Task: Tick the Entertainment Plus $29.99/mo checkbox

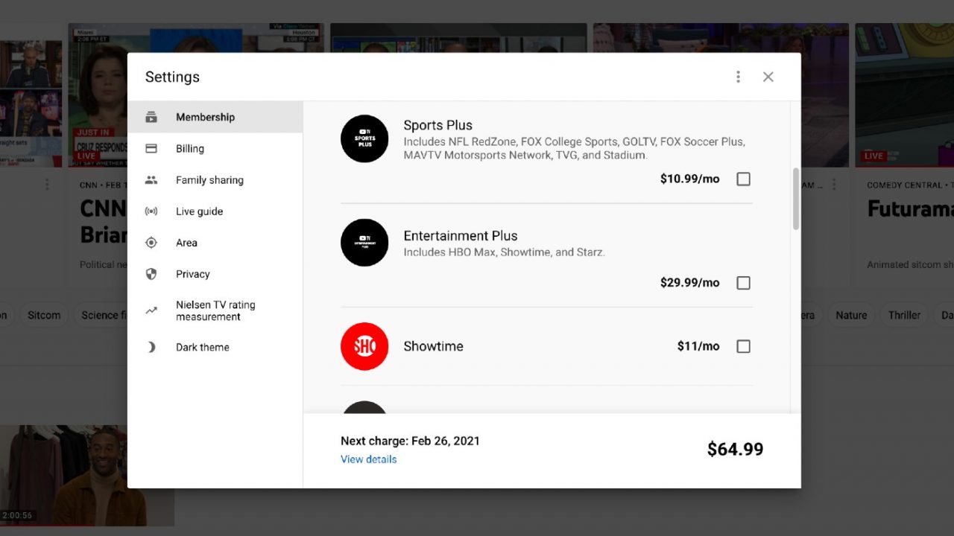Action: [743, 283]
